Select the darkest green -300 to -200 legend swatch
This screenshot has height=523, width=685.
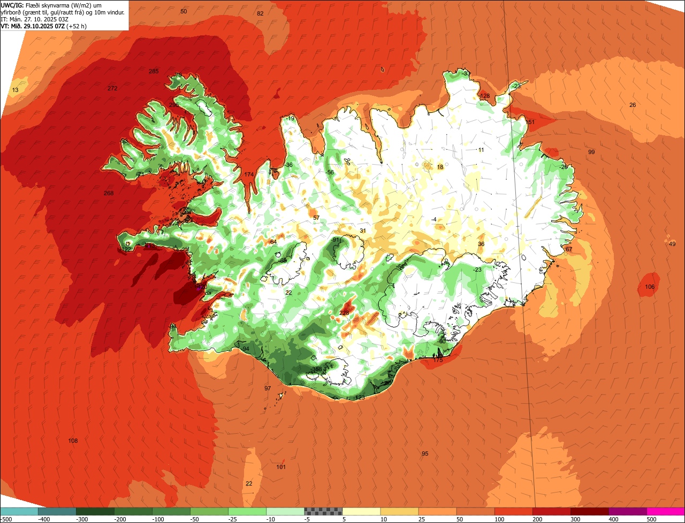tap(95, 511)
